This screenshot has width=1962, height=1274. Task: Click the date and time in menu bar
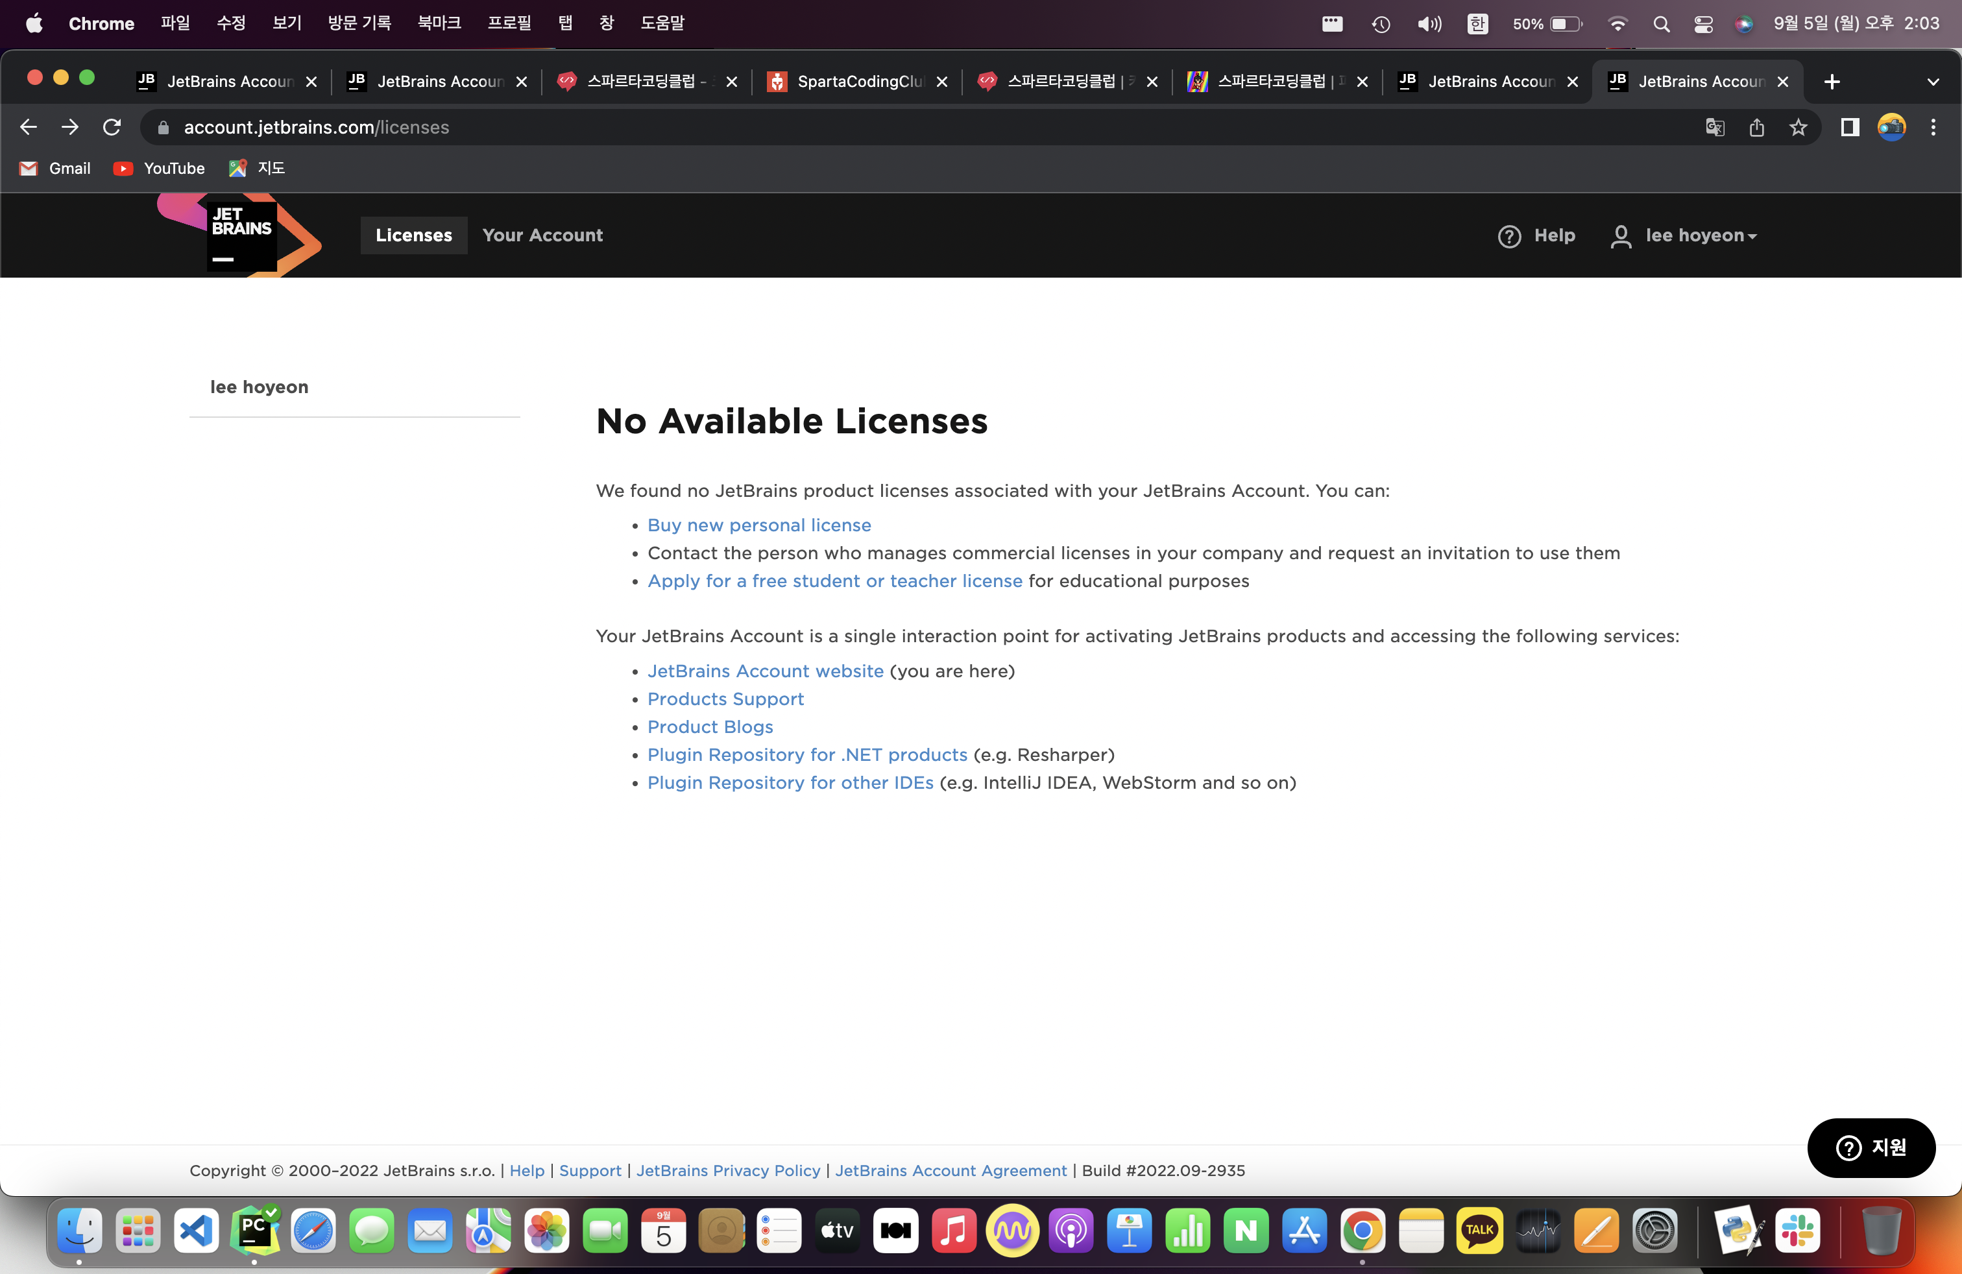tap(1856, 23)
